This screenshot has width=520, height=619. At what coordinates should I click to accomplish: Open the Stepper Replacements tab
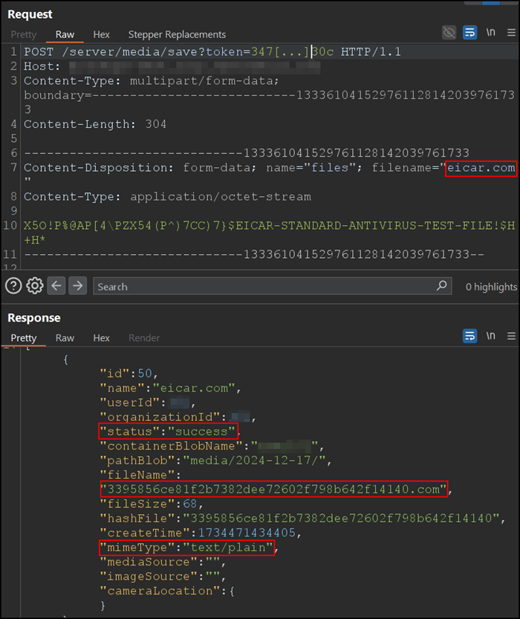pyautogui.click(x=177, y=34)
